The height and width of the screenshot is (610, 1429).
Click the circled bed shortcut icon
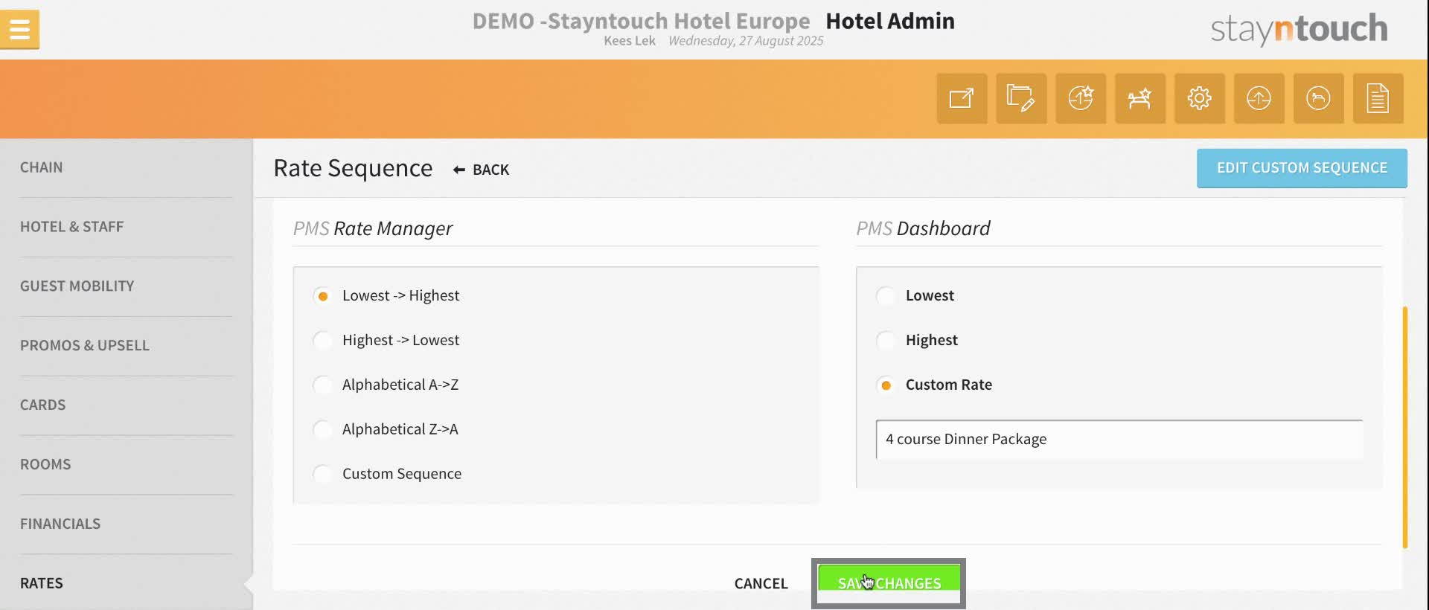[1319, 98]
